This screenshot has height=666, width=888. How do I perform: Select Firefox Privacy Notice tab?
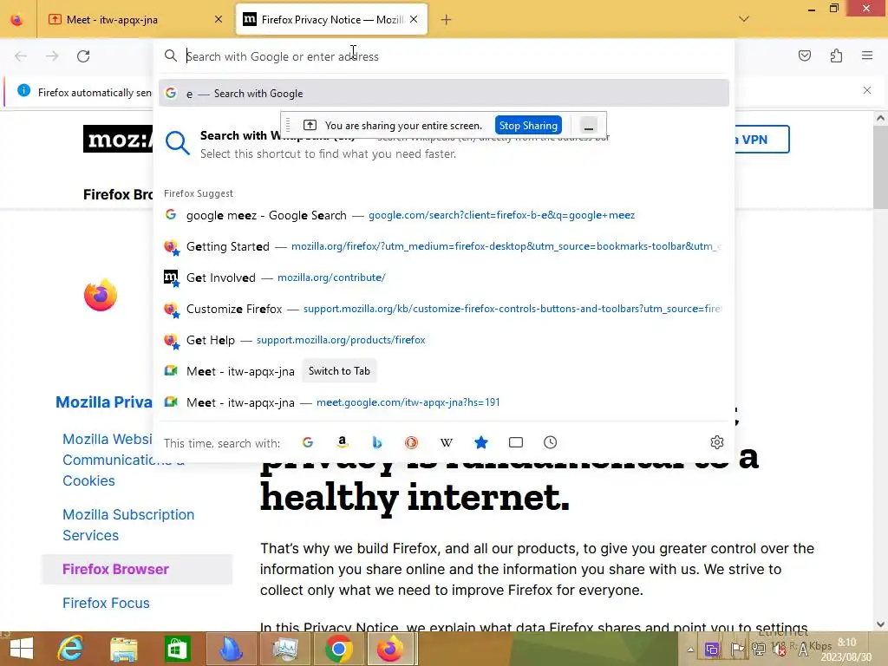(331, 20)
